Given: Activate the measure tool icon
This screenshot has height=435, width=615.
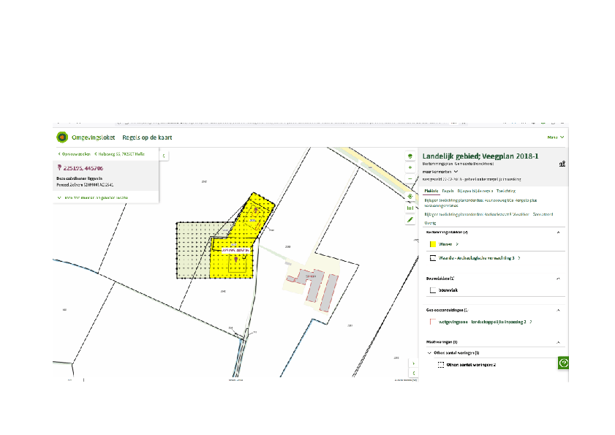Looking at the screenshot, I should 410,207.
